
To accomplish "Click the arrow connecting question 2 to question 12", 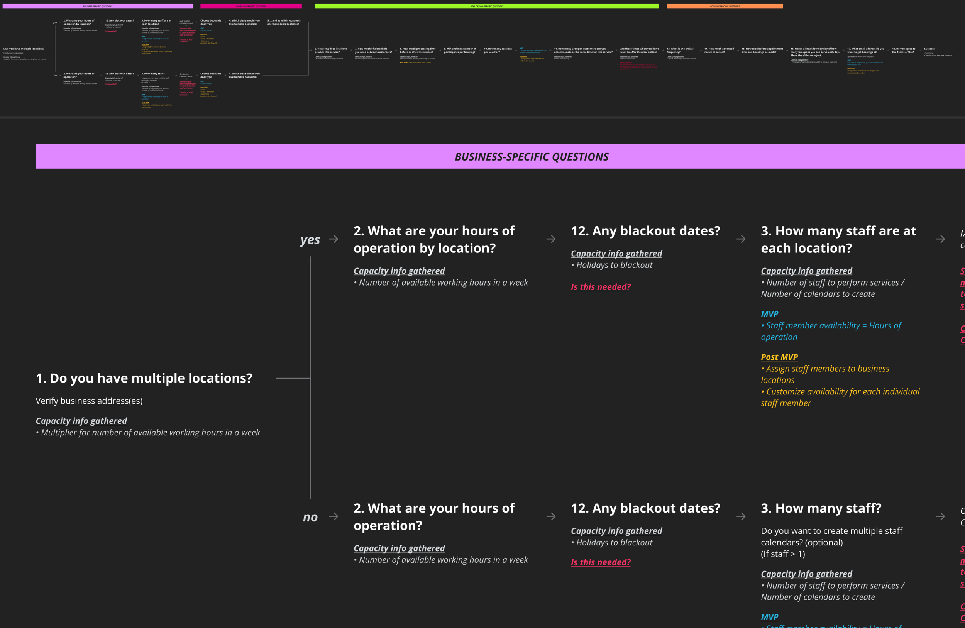I will pos(550,239).
